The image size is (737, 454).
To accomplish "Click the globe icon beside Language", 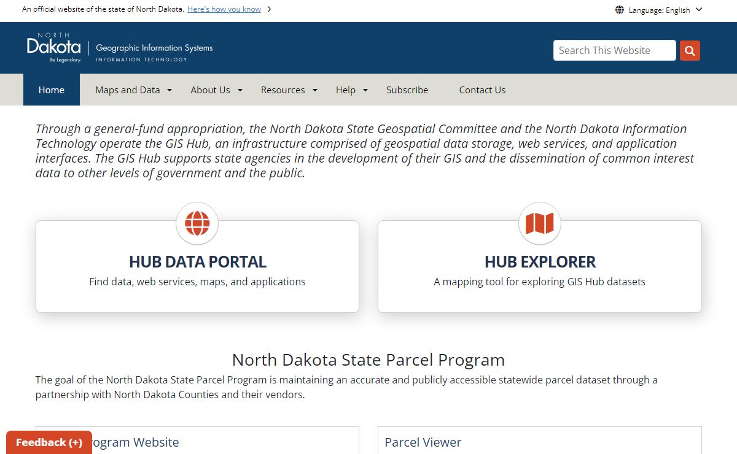I will point(620,10).
